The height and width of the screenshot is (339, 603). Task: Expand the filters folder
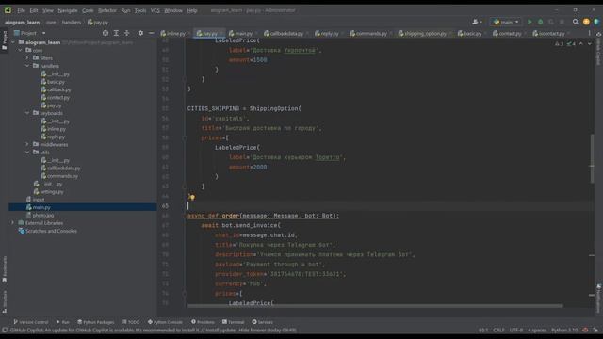[x=27, y=58]
